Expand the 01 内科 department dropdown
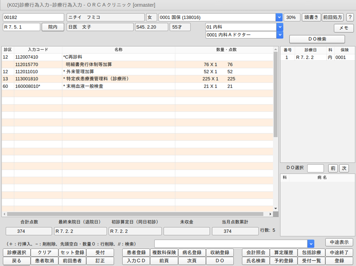356x266 pixels. [x=280, y=27]
